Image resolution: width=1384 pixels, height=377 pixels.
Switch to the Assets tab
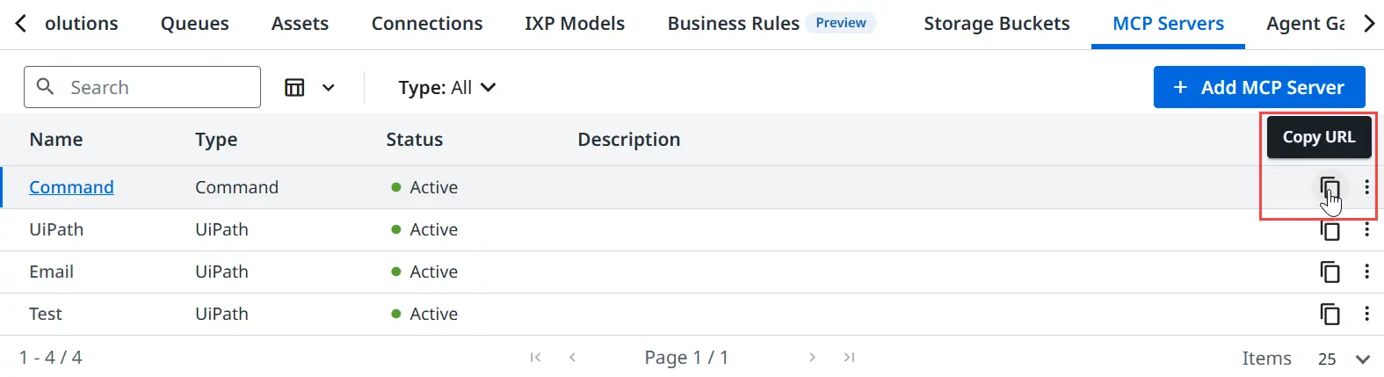point(300,24)
